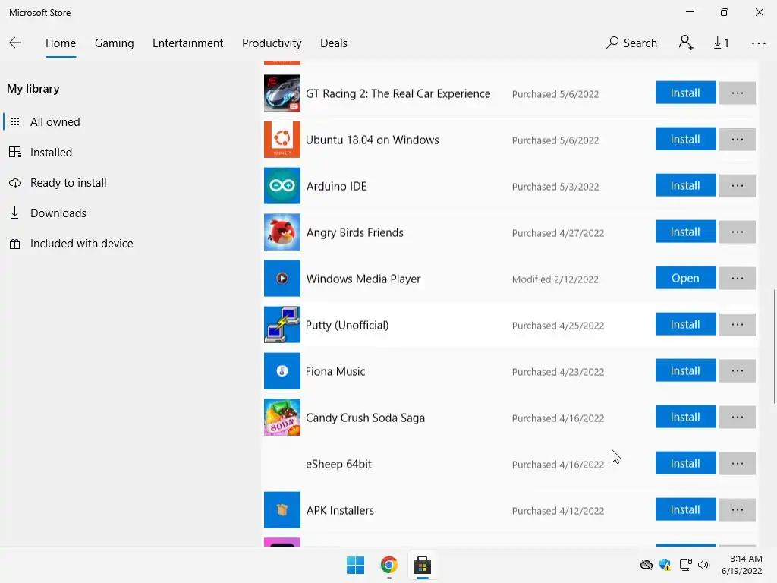The image size is (777, 583).
Task: Open more options for Ubuntu 18.04
Action: [x=738, y=139]
